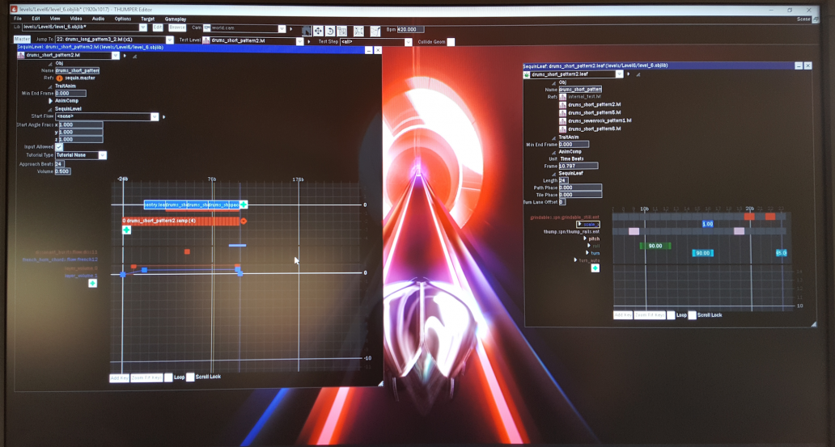The width and height of the screenshot is (835, 447).
Task: Enable Loop in the SequinLeaf panel
Action: (671, 314)
